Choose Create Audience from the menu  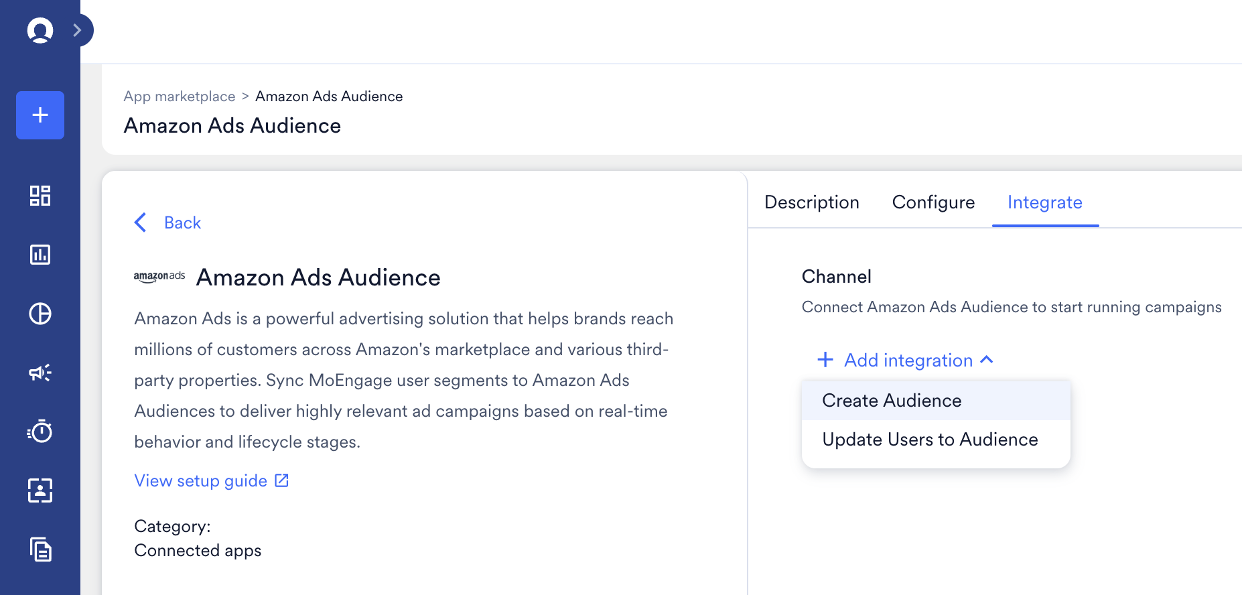click(937, 401)
